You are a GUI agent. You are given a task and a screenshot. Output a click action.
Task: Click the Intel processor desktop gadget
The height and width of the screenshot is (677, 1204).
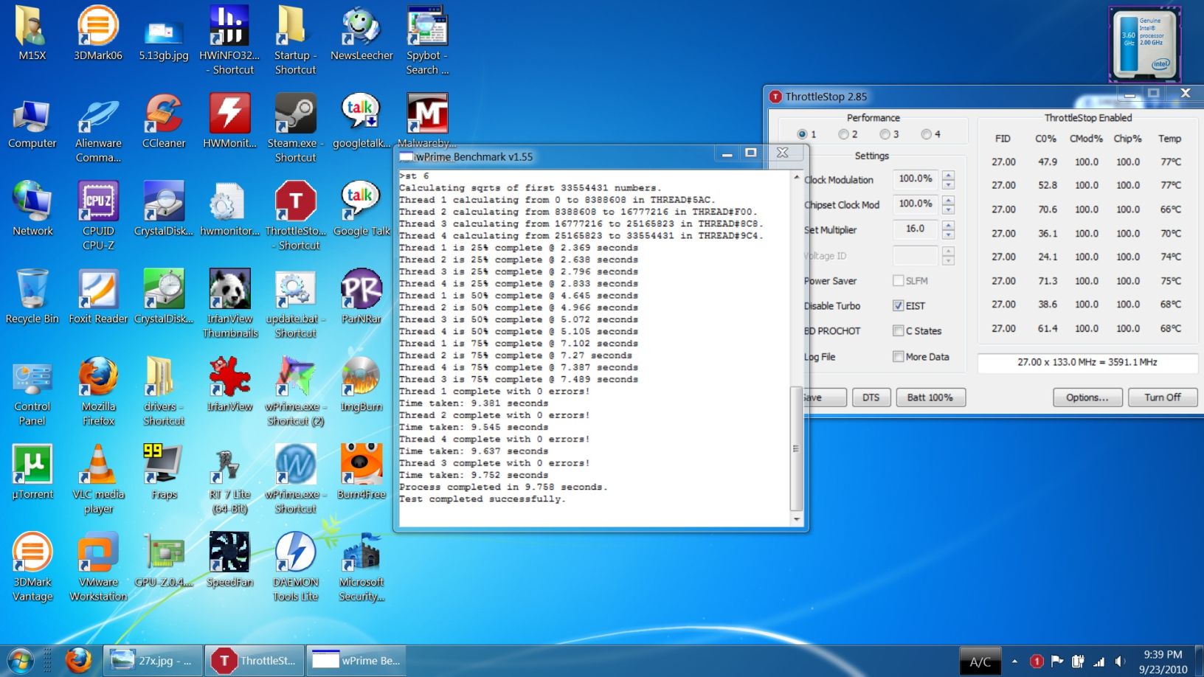click(1144, 44)
